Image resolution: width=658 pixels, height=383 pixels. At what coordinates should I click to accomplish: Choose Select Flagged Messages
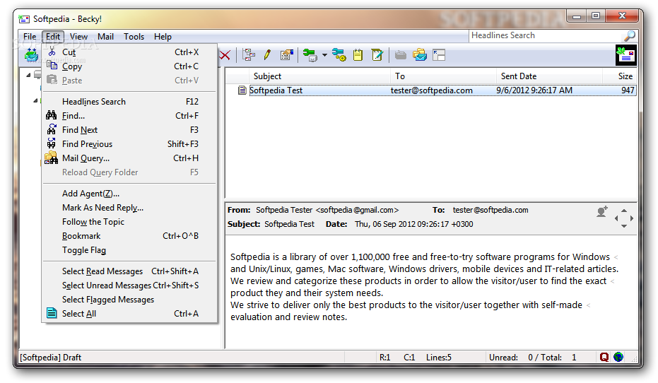129,300
